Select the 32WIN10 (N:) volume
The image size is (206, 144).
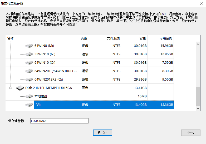click(x=90, y=54)
